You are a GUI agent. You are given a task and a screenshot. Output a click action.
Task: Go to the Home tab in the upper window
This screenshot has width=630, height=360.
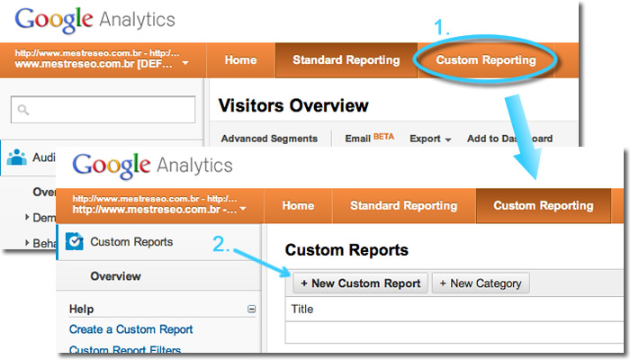click(240, 60)
